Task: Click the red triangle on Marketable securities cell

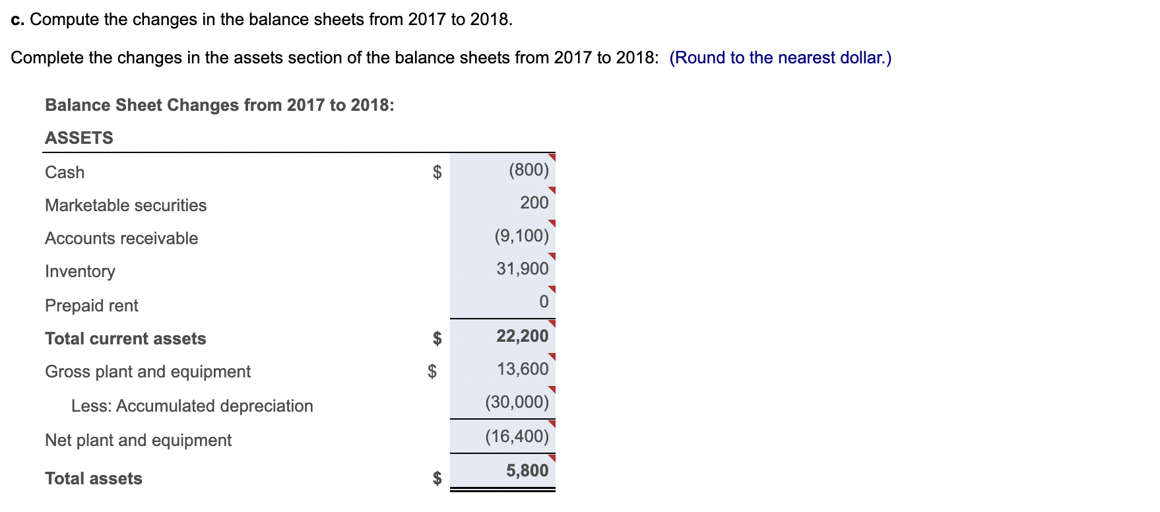Action: click(552, 190)
